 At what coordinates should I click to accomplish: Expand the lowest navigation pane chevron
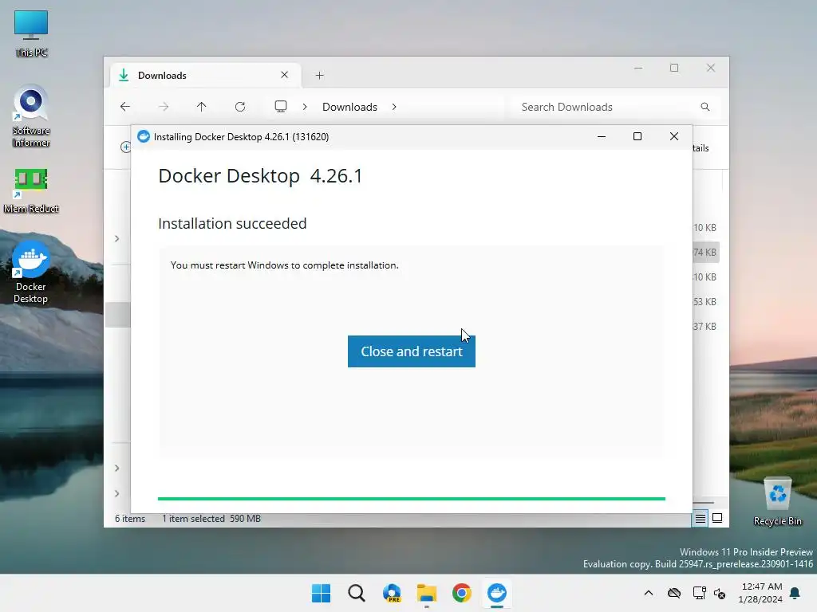pos(117,493)
